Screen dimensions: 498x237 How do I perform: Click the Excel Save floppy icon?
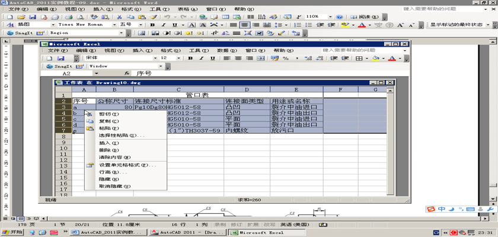[x=60, y=59]
